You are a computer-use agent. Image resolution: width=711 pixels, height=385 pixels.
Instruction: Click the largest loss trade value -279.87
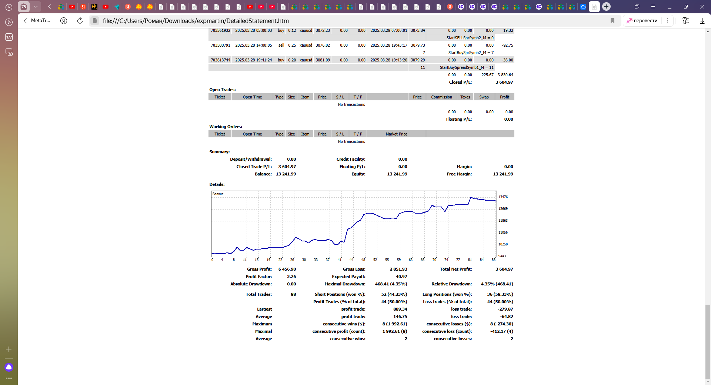505,309
